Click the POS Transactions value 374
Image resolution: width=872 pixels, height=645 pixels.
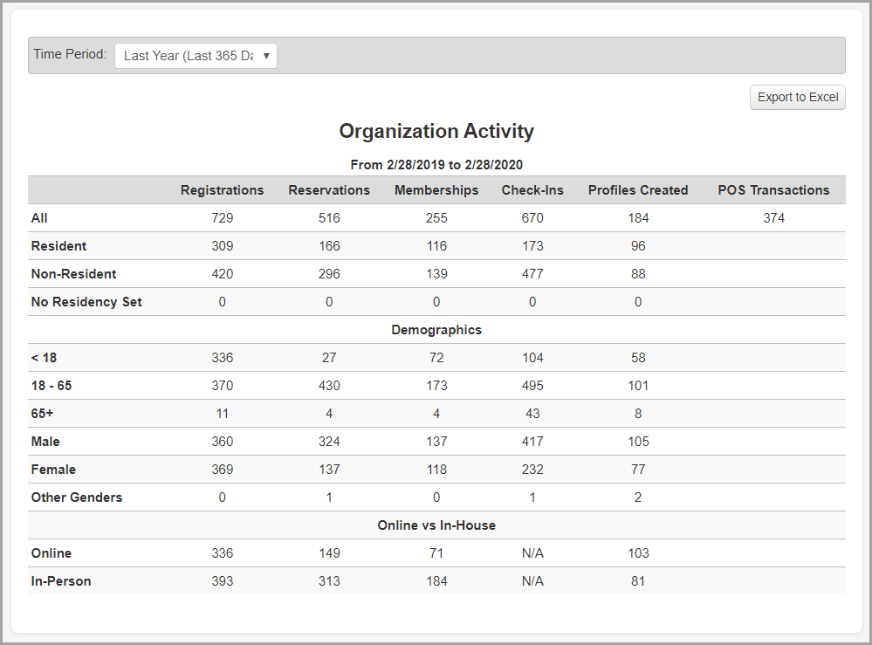[773, 218]
